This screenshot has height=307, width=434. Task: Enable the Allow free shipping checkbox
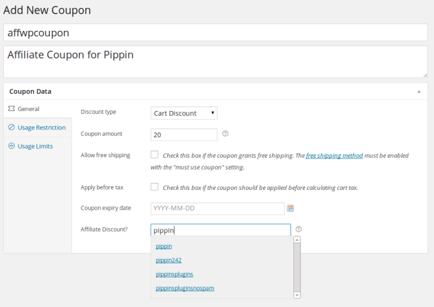point(155,155)
